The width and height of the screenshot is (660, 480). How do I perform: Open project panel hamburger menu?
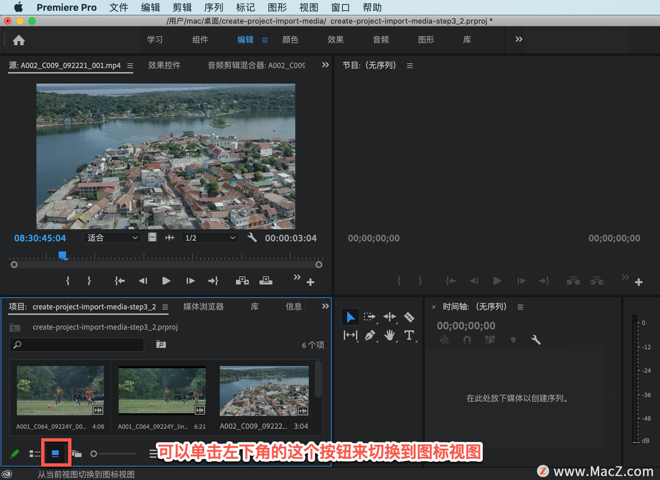pos(165,307)
